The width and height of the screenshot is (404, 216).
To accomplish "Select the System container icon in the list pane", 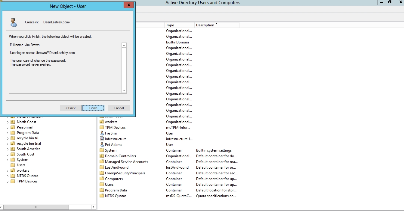I will pyautogui.click(x=102, y=150).
